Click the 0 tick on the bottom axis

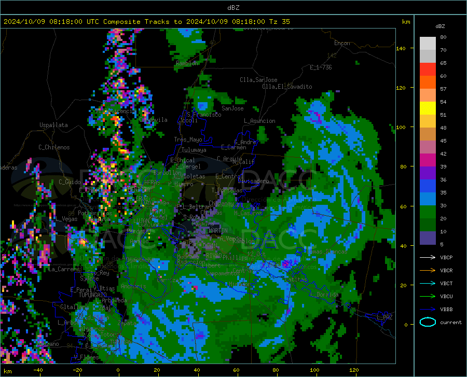tap(118, 370)
